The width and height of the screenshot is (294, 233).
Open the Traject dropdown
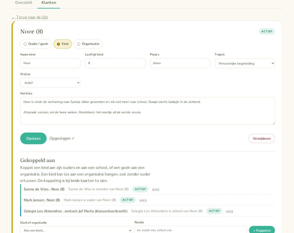point(245,64)
